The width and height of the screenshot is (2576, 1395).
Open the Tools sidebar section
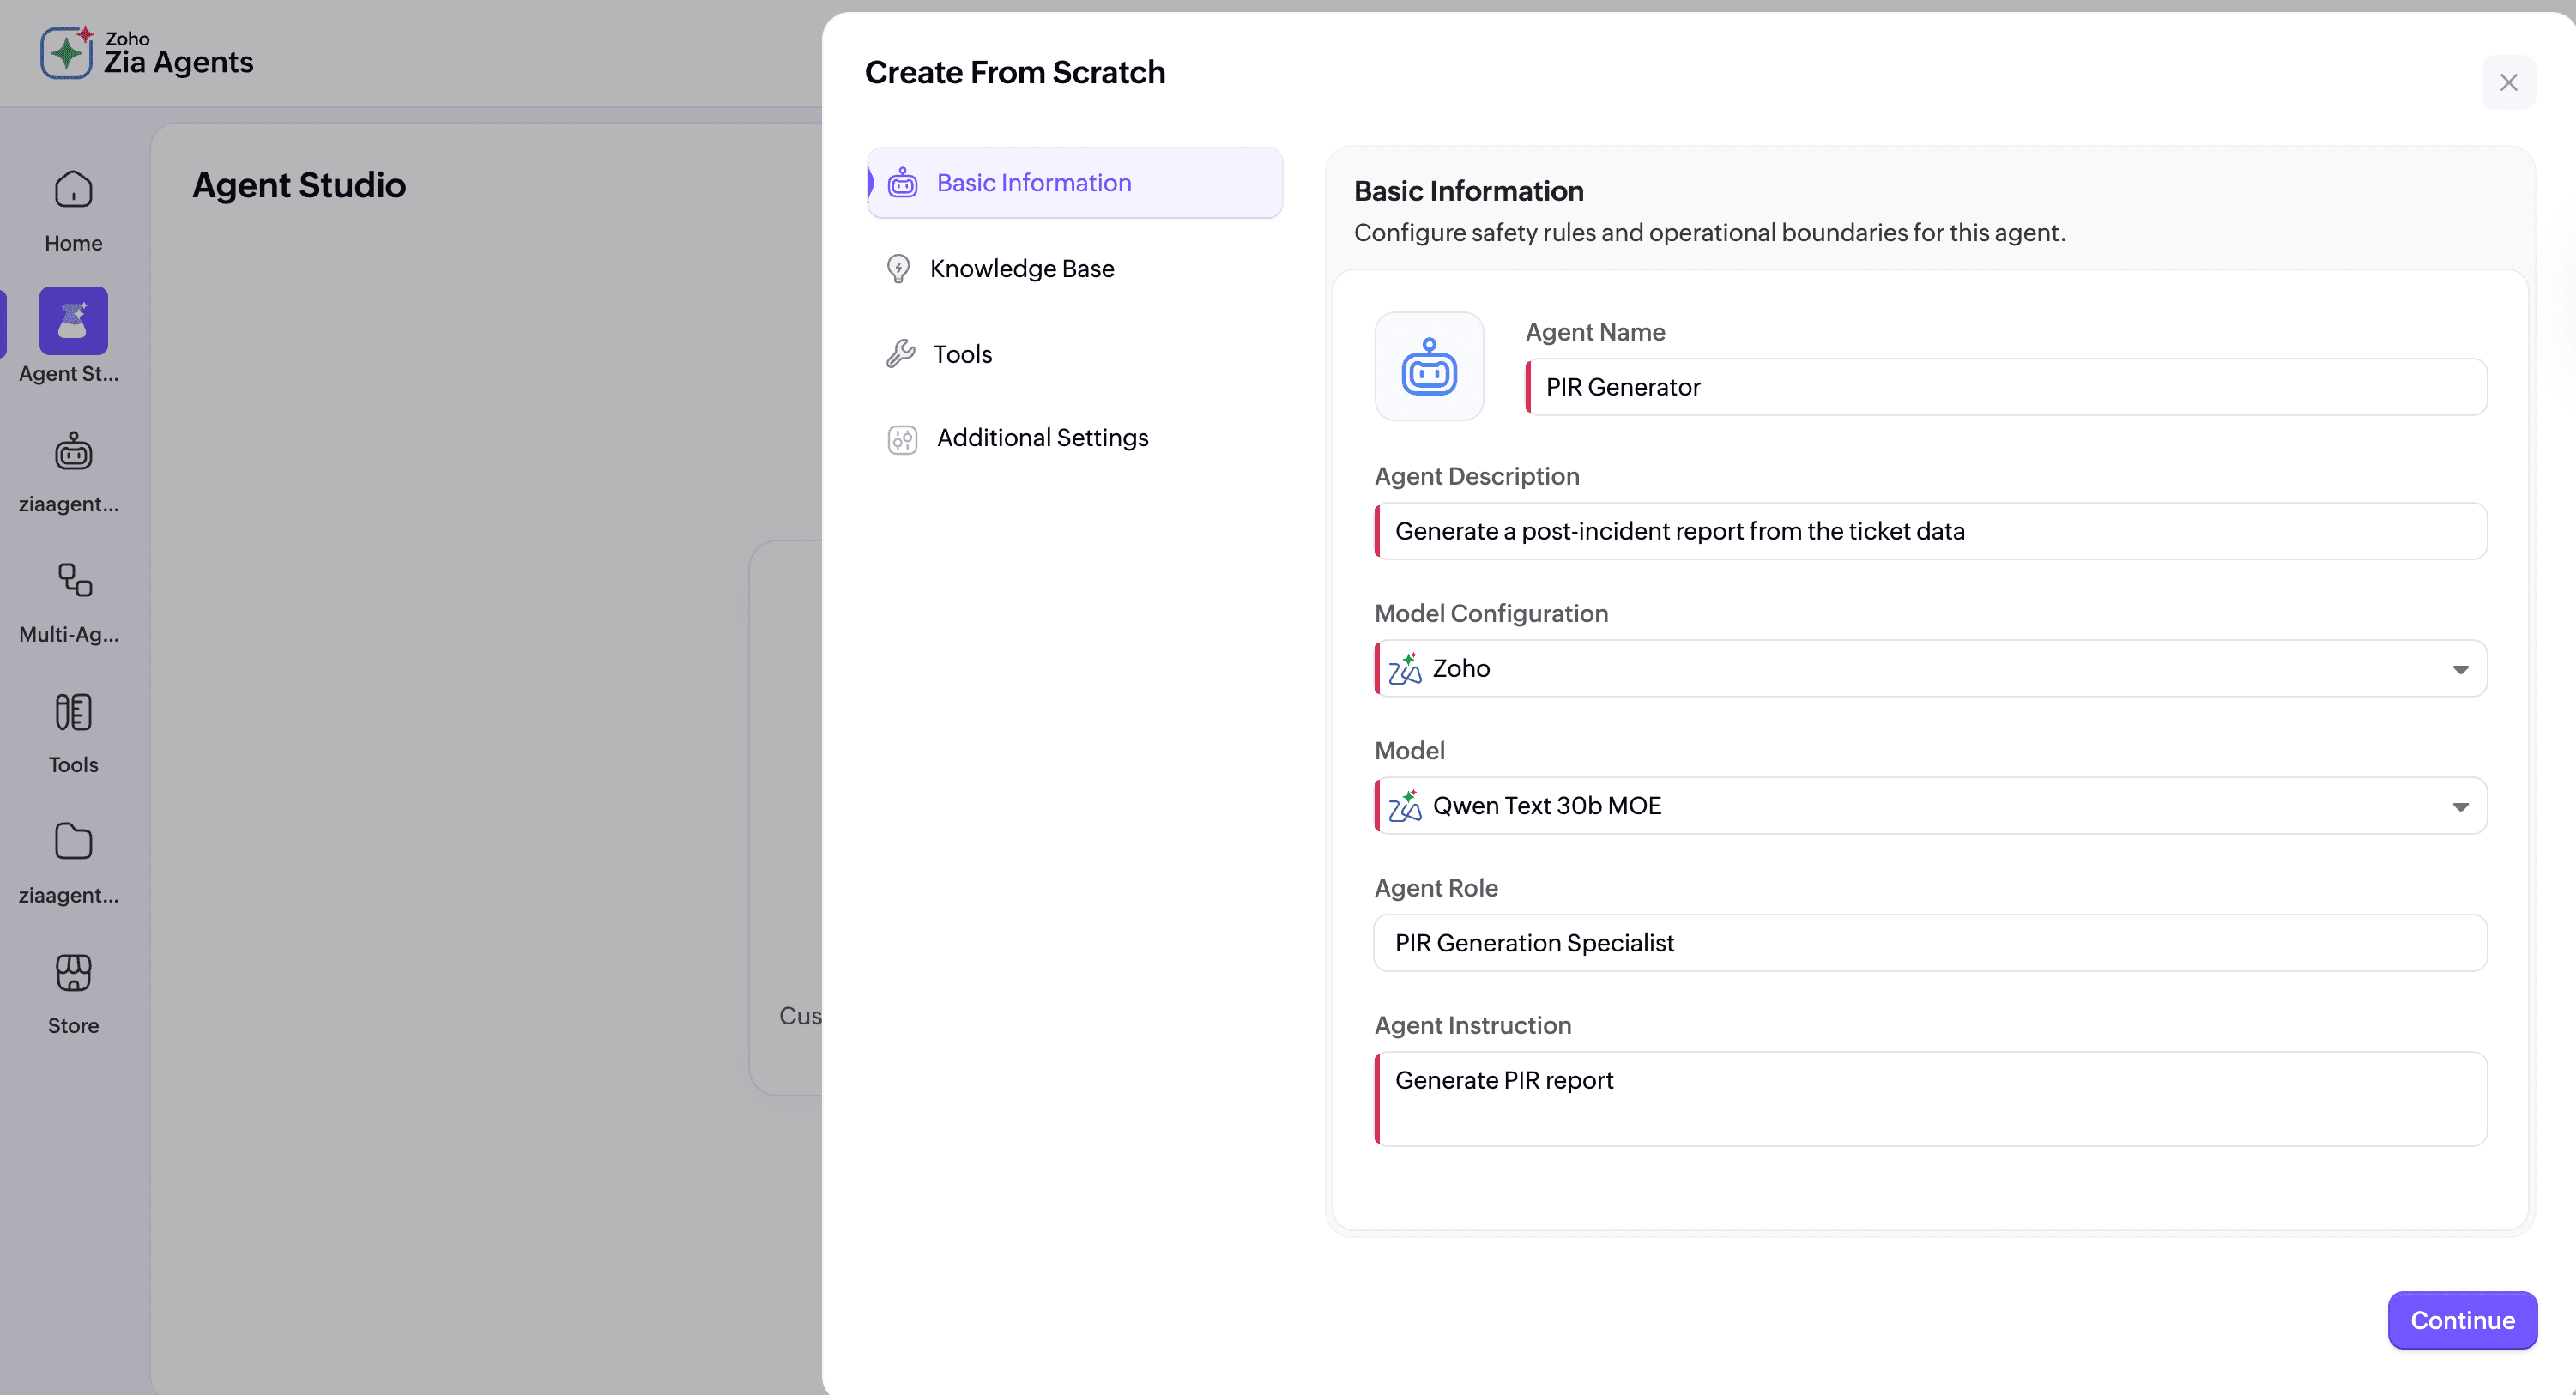(73, 714)
